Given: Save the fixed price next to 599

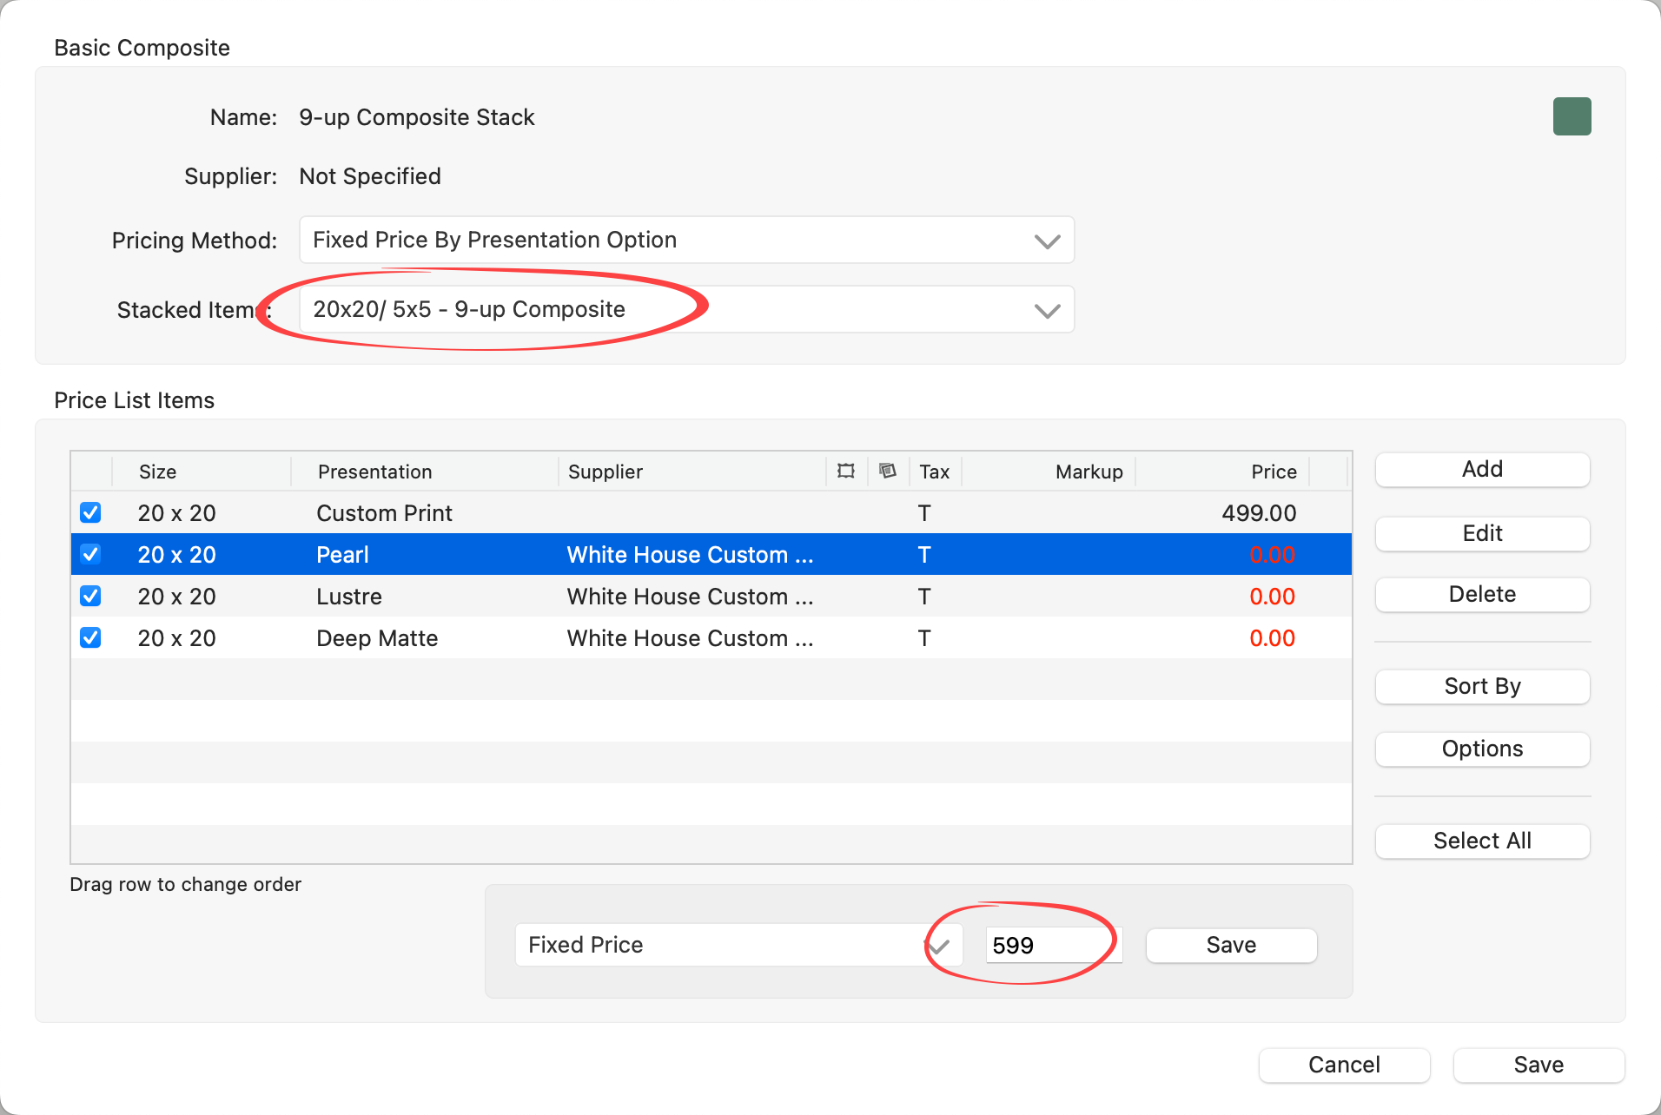Looking at the screenshot, I should tap(1231, 946).
